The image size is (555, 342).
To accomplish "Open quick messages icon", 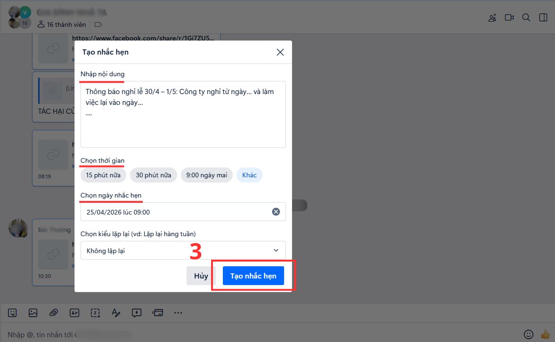I will point(137,312).
